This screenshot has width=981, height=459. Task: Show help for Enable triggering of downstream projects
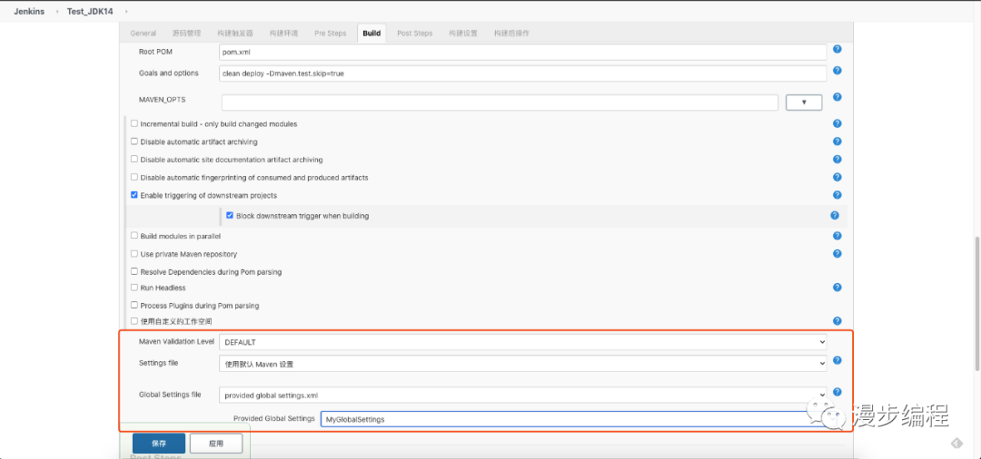pyautogui.click(x=837, y=195)
